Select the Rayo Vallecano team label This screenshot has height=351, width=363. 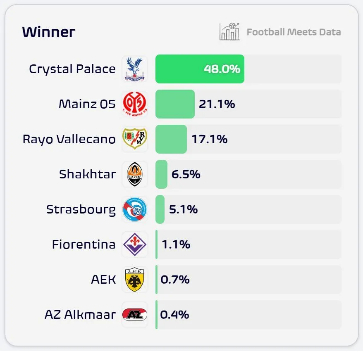[69, 139]
